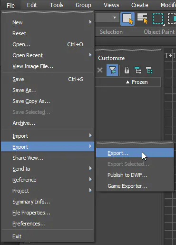This screenshot has height=245, width=176.
Task: Toggle the scene explorer funnel filter icon
Action: (112, 70)
